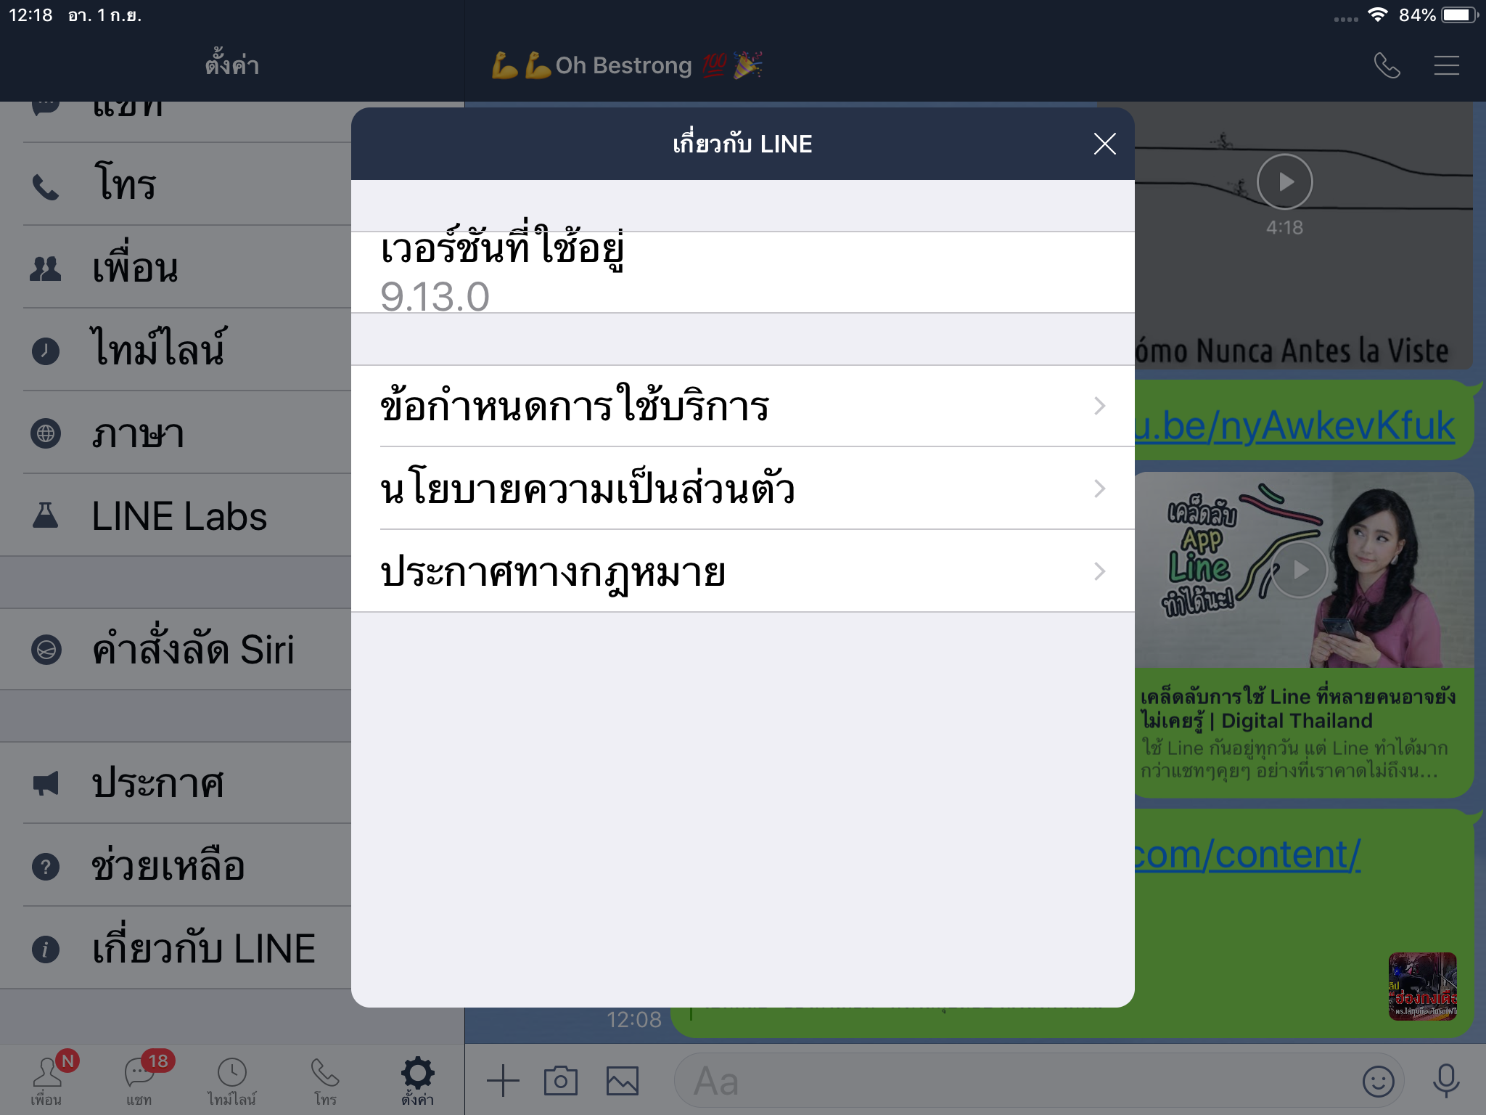The image size is (1486, 1115).
Task: Open the Friends tab at bottom
Action: pos(46,1080)
